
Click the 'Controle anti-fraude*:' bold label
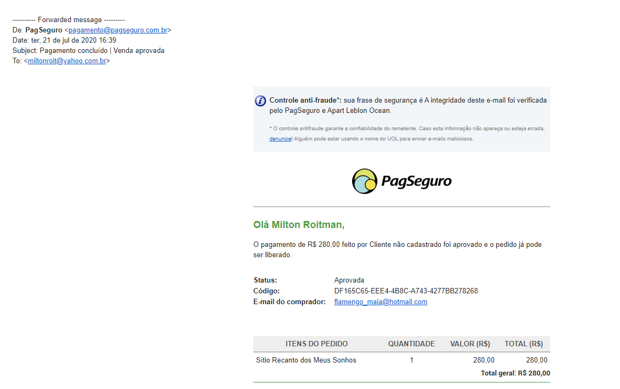pyautogui.click(x=305, y=100)
